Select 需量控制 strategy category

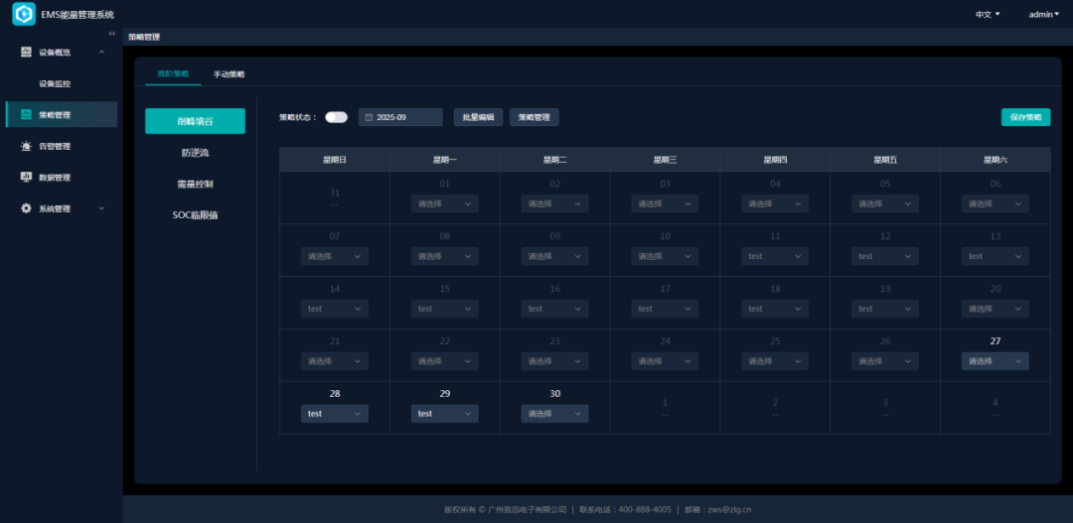pos(195,184)
